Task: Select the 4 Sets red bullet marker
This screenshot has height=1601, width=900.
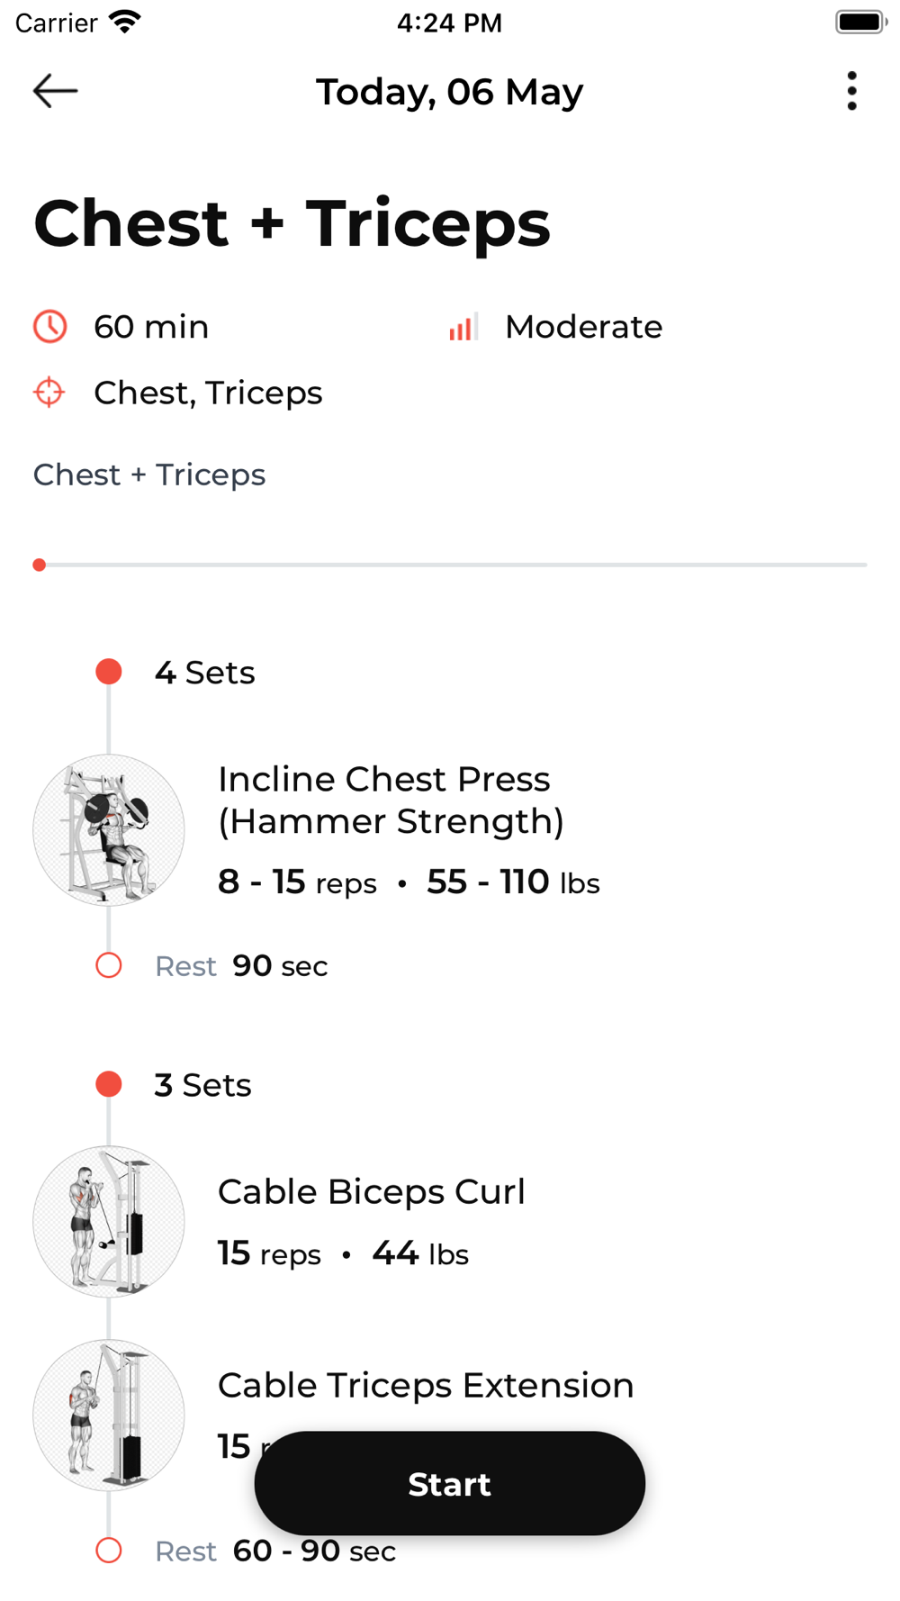Action: [109, 672]
